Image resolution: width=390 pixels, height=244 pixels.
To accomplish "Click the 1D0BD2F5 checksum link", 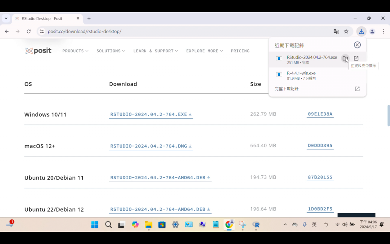I will point(320,209).
